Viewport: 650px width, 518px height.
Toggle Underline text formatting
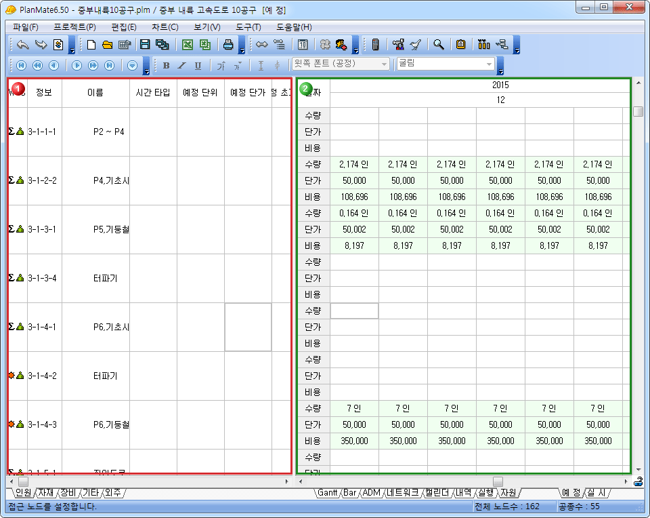pos(198,66)
